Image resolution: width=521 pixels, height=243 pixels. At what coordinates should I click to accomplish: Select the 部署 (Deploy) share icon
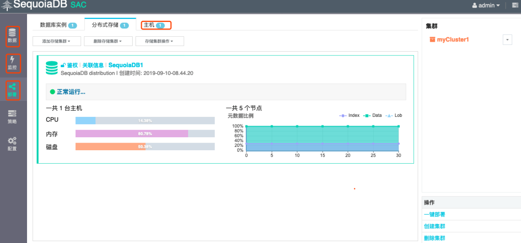(12, 90)
